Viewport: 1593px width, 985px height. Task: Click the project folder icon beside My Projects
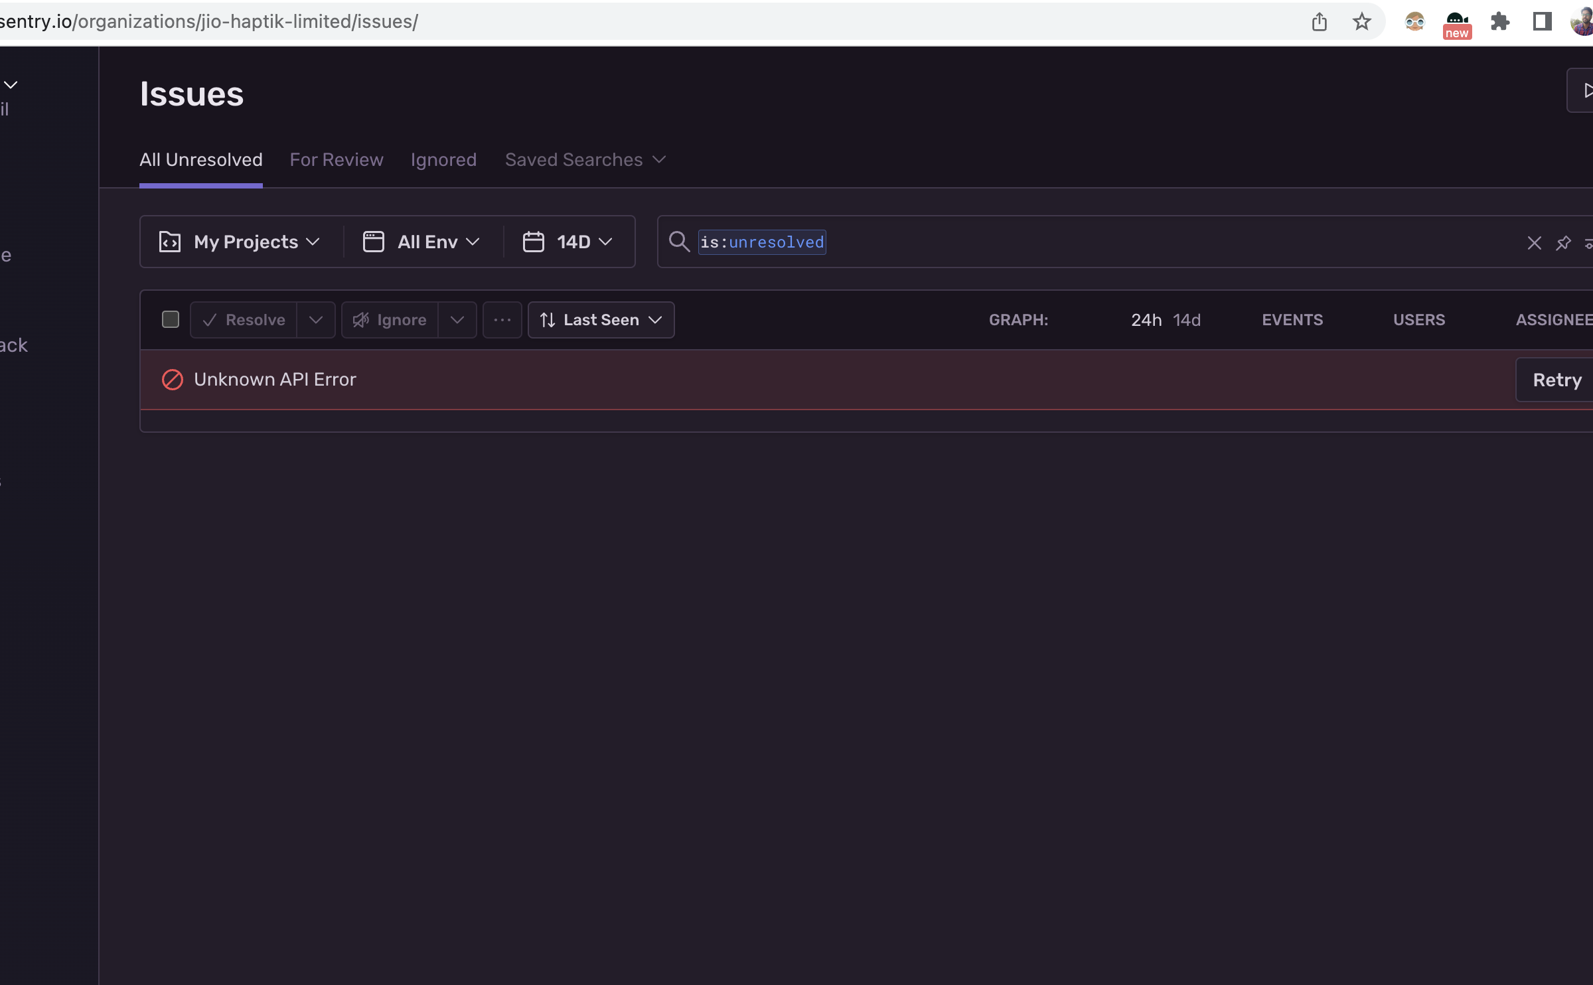coord(170,242)
